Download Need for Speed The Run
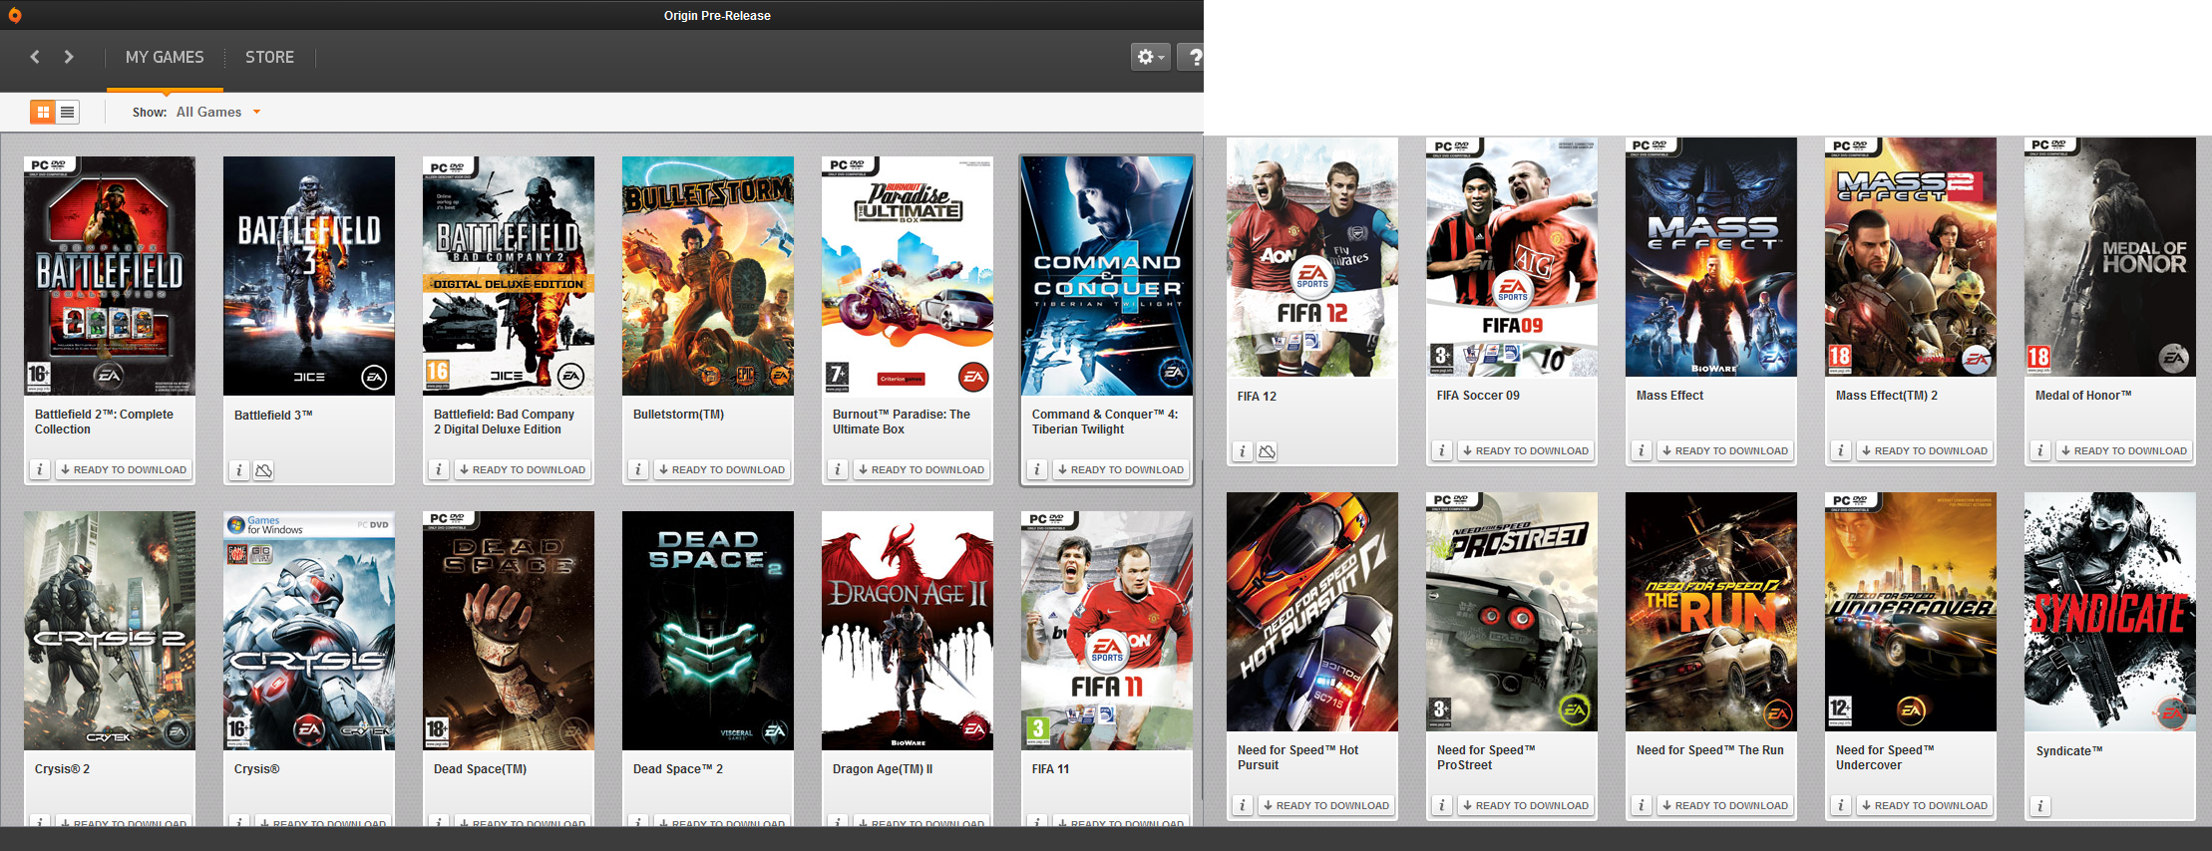The width and height of the screenshot is (2212, 851). 1724,805
